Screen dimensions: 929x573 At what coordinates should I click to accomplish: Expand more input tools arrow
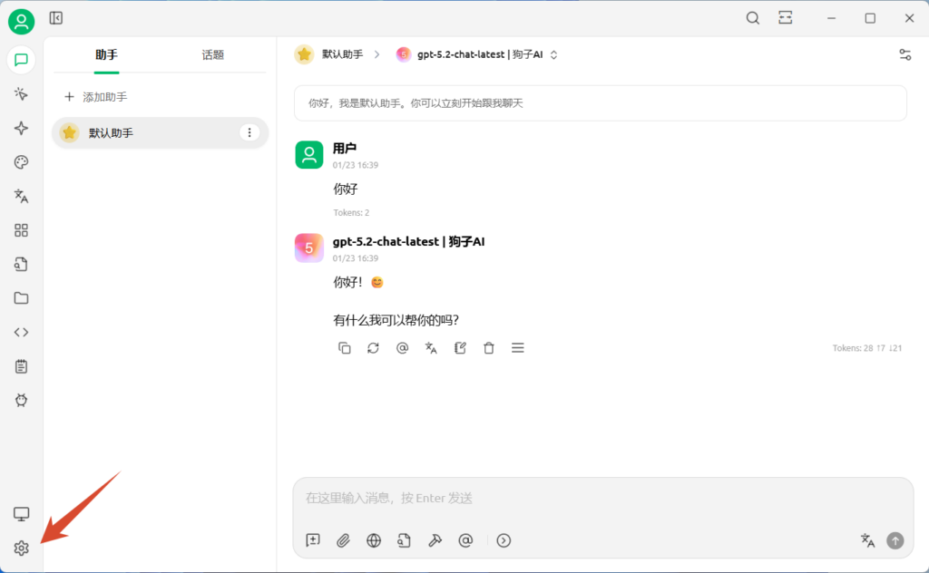coord(504,540)
